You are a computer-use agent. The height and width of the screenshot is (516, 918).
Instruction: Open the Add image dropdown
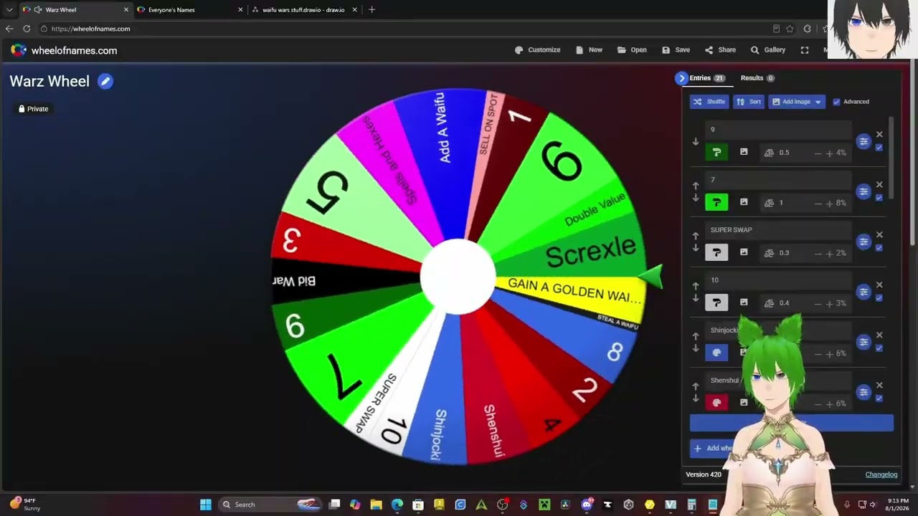click(x=796, y=102)
